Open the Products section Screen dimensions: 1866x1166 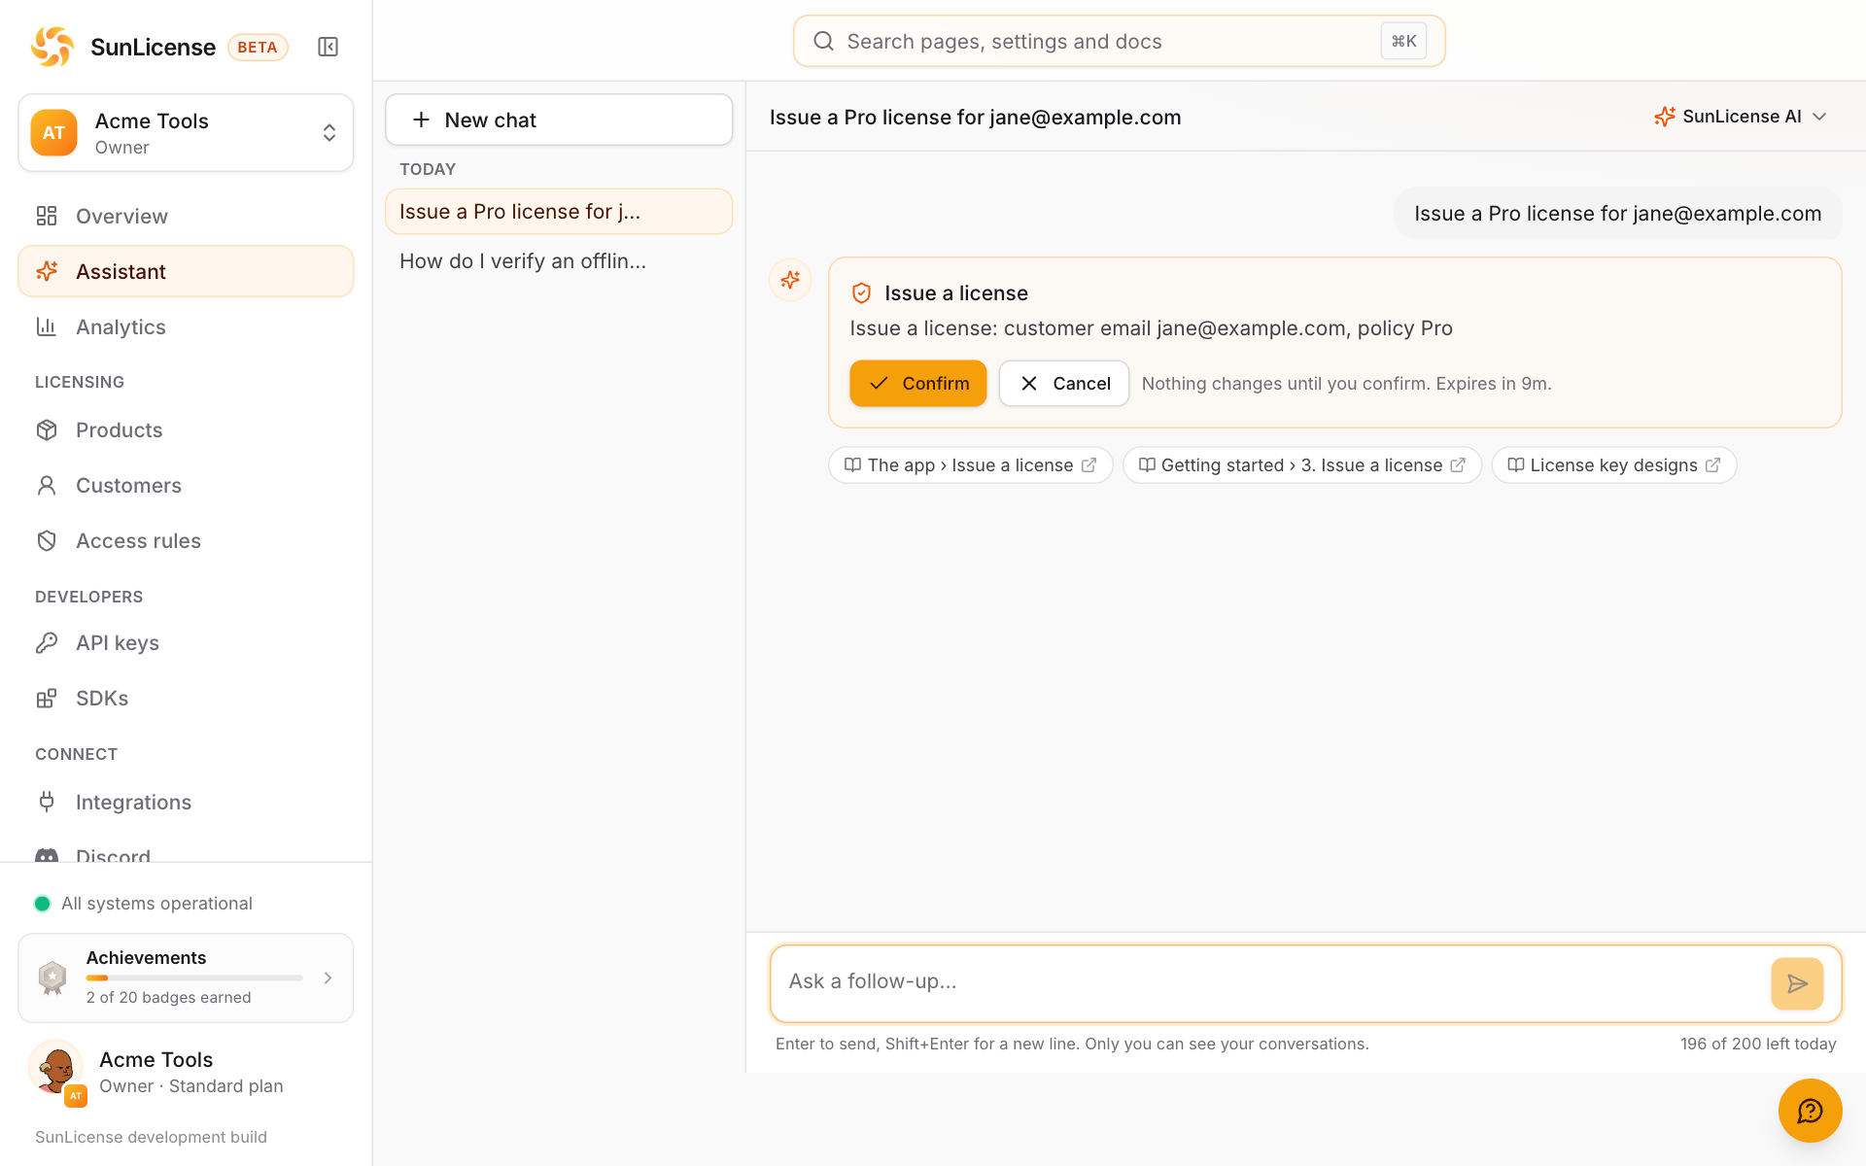[x=186, y=429]
